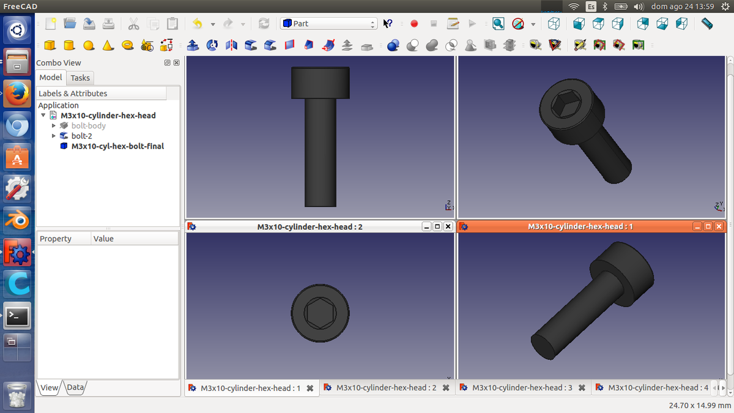Create a cylinder primitive solid
The width and height of the screenshot is (734, 413).
(69, 45)
